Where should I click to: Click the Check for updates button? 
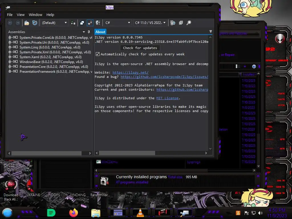coord(140,48)
